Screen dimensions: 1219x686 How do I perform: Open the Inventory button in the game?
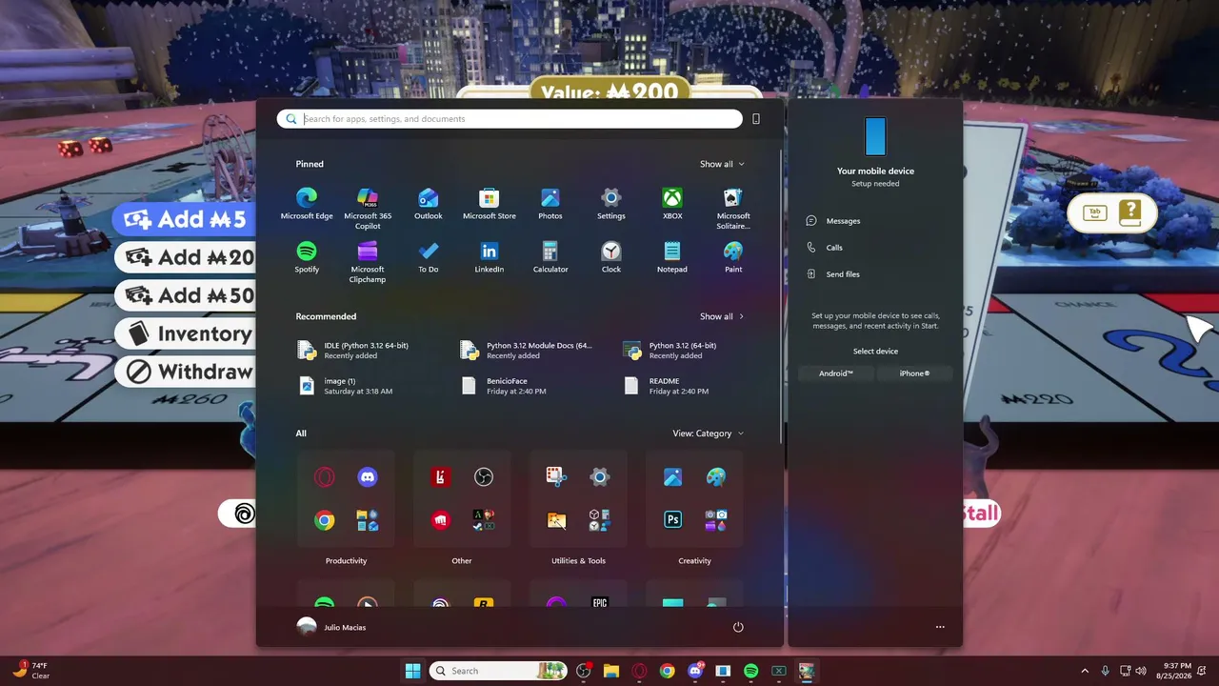coord(185,333)
